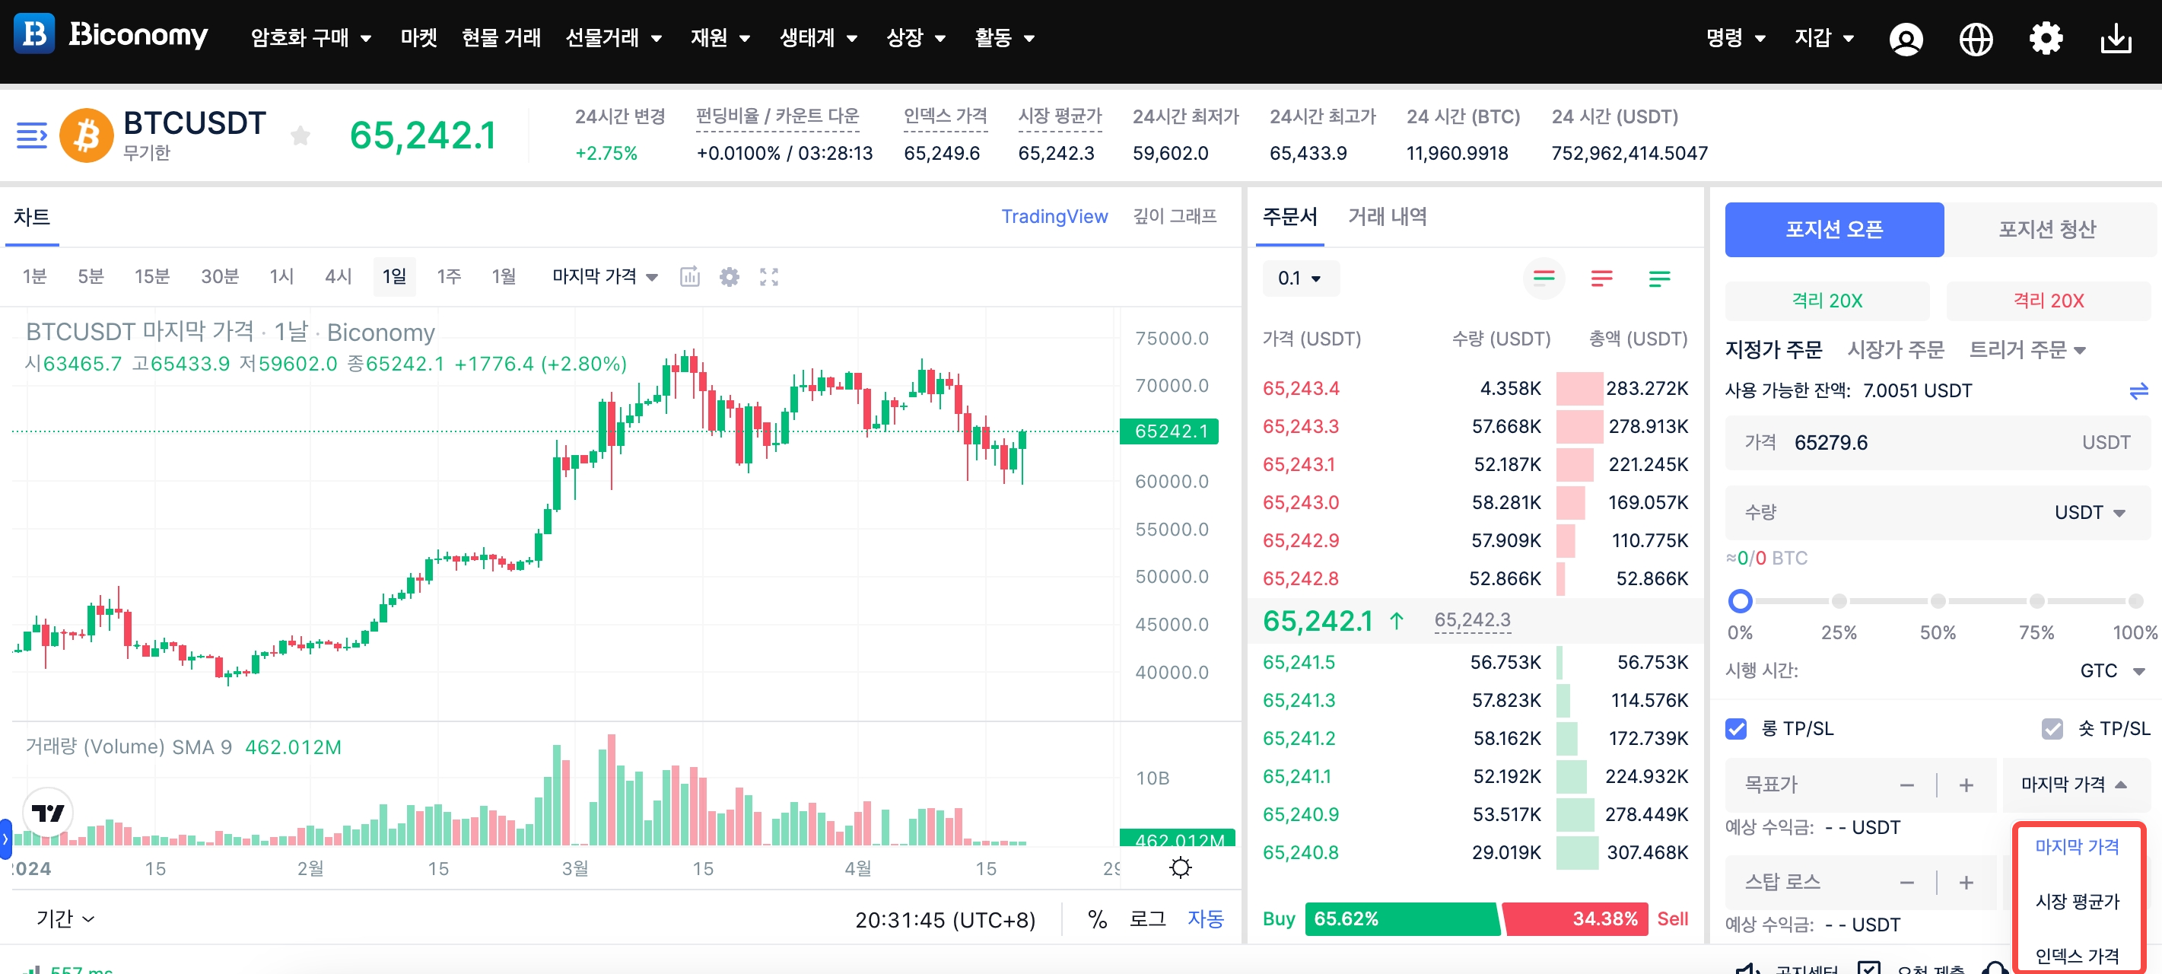Click the download app icon

click(2115, 39)
